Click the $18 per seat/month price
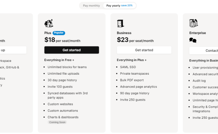 (x=62, y=40)
